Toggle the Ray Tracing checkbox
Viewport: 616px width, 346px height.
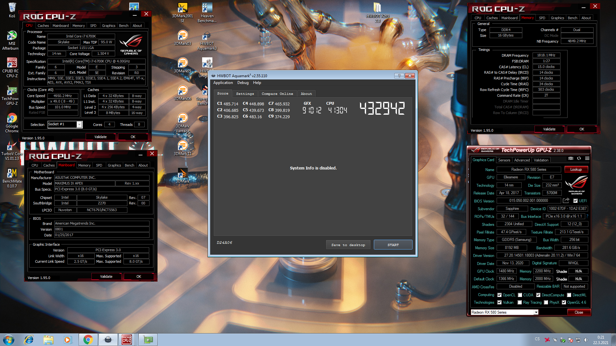(x=520, y=302)
